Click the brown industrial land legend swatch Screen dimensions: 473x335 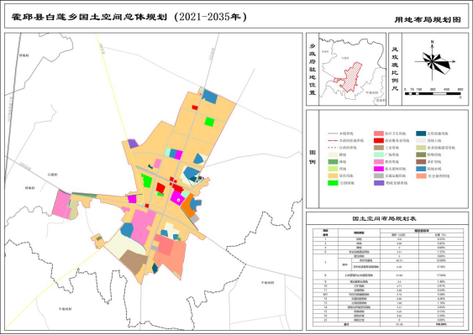379,148
